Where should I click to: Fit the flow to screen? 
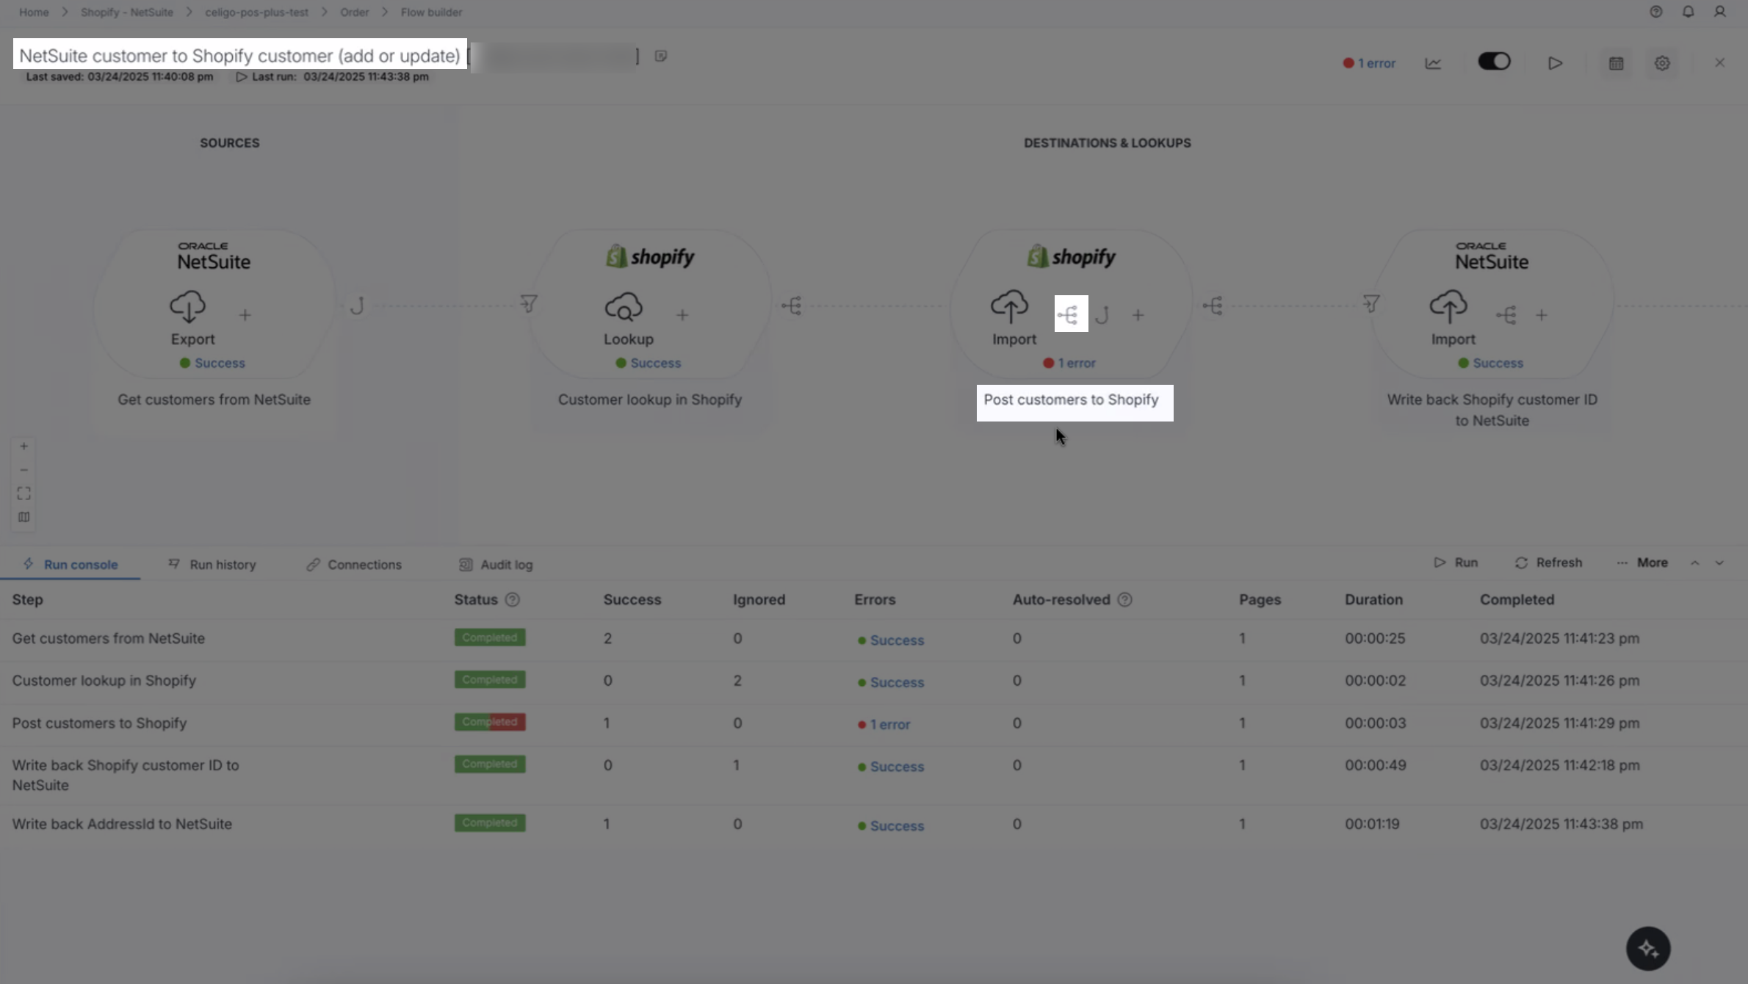[24, 493]
